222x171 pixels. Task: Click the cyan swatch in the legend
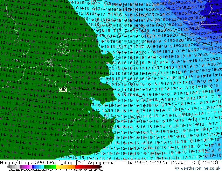(x=42, y=167)
